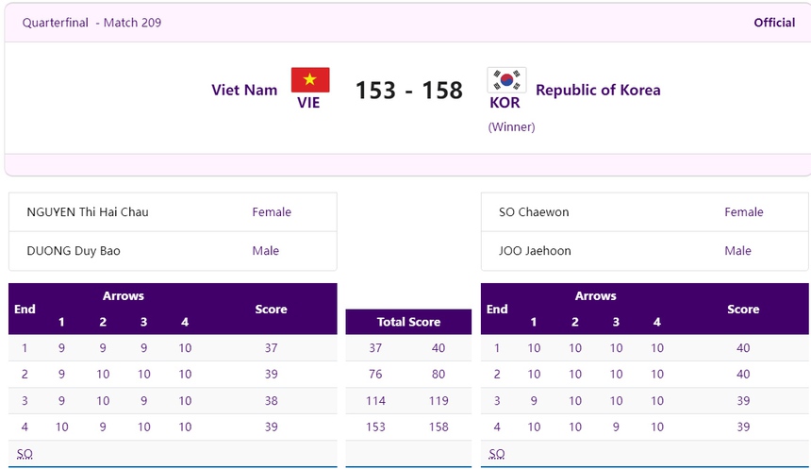Click the running total 114

click(375, 401)
